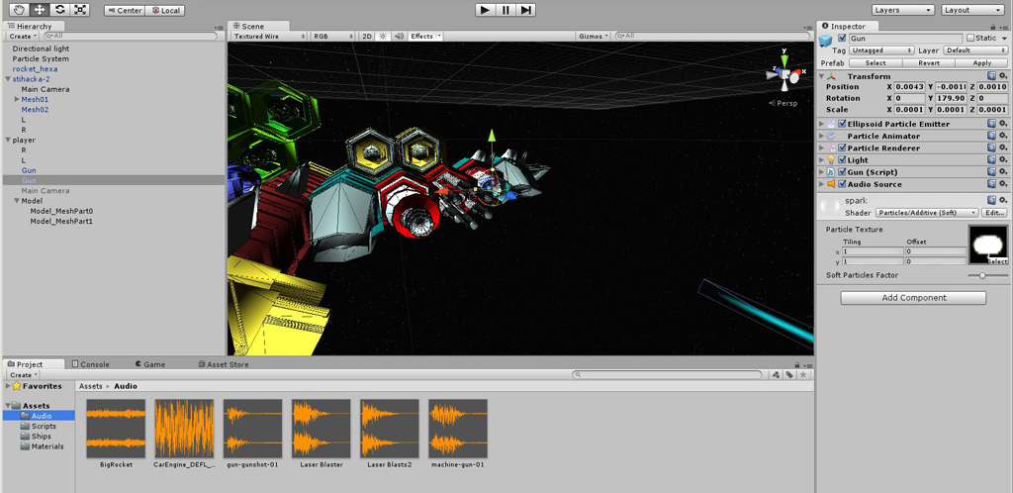Switch to the Game tab
Image resolution: width=1013 pixels, height=493 pixels.
tap(150, 364)
